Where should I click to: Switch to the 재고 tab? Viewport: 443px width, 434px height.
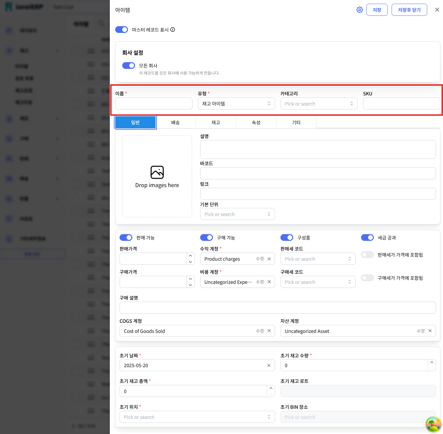216,122
